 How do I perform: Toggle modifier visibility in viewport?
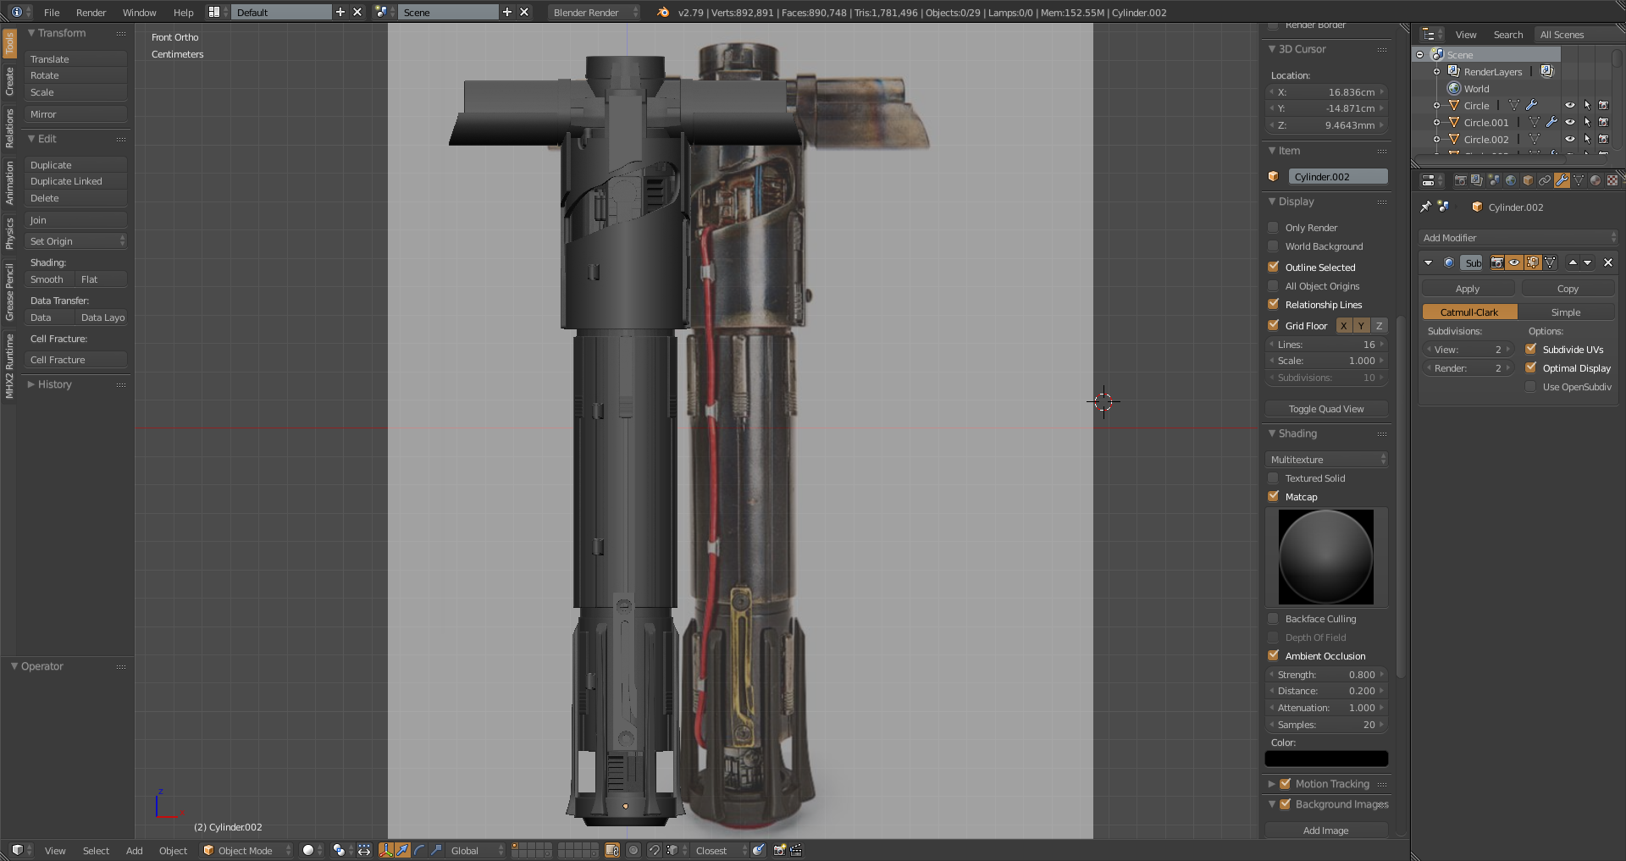click(x=1514, y=262)
